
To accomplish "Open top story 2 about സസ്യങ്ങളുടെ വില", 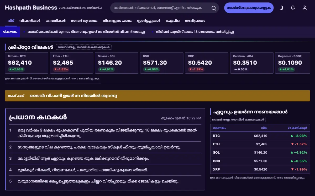I will [x=105, y=147].
